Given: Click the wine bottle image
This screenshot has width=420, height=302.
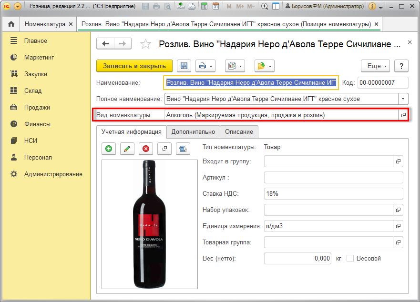Looking at the screenshot, I should (150, 224).
